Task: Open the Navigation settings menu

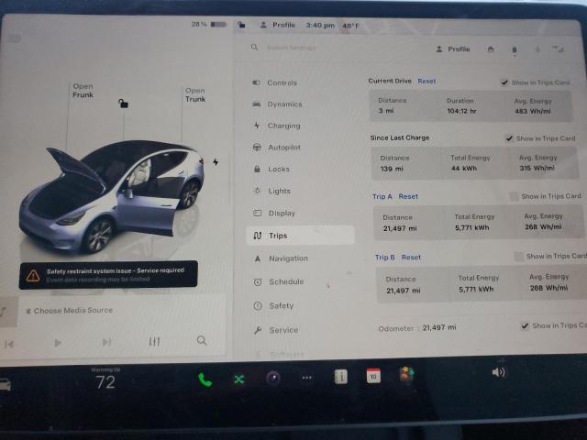Action: [282, 258]
